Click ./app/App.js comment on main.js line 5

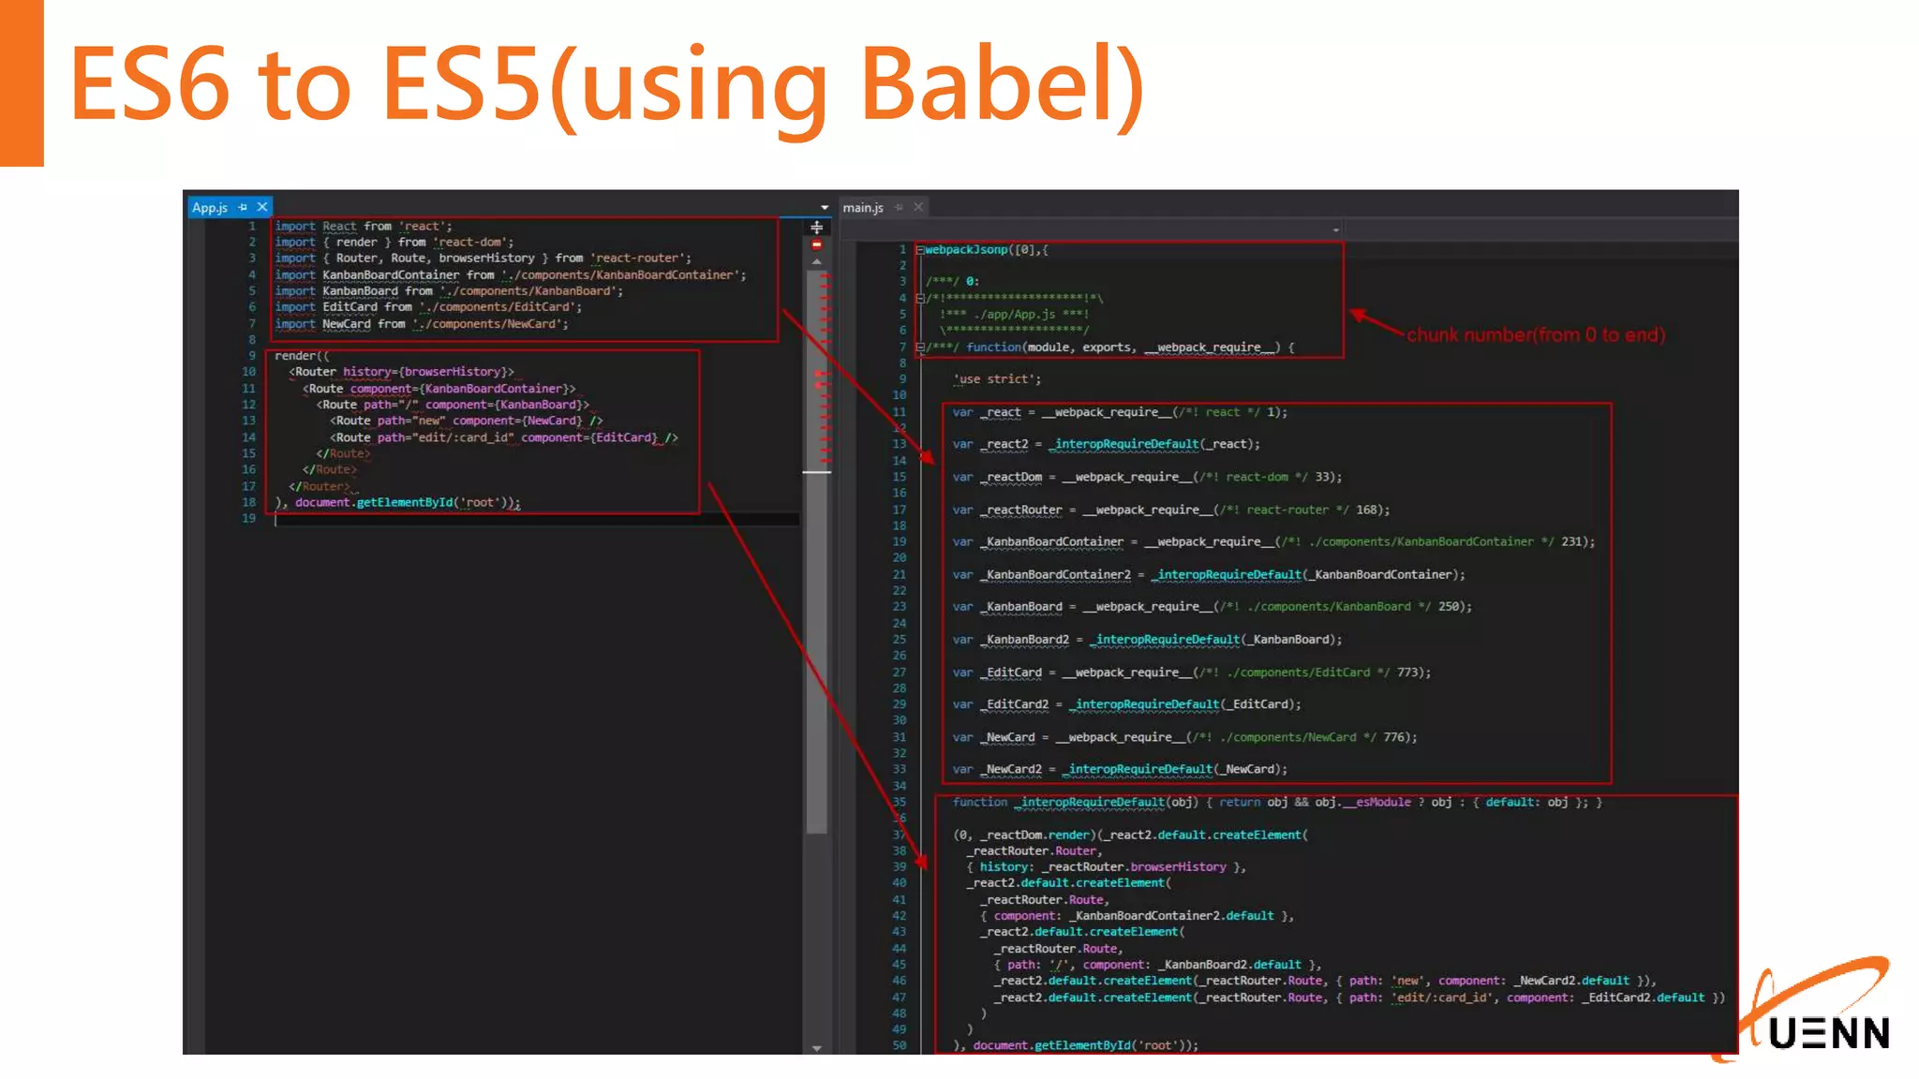1014,315
